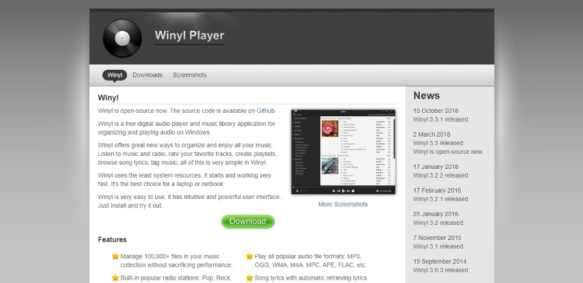Screen dimensions: 583x283
Task: Select the Winyl 3.1 released entry
Action: pyautogui.click(x=439, y=247)
